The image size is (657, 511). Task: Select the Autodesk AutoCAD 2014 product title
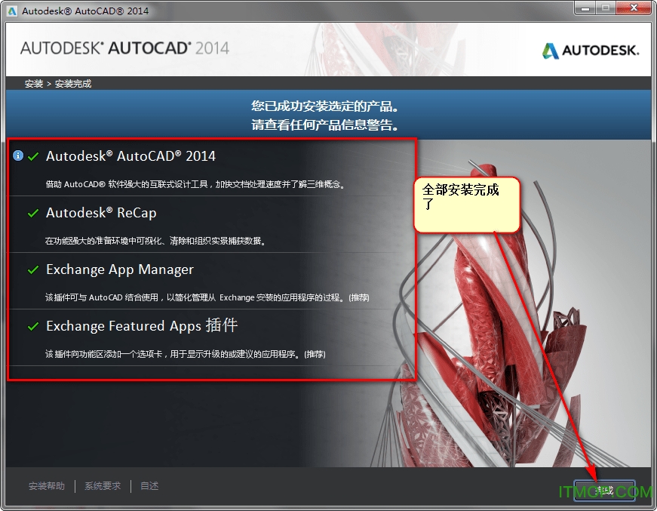[130, 156]
